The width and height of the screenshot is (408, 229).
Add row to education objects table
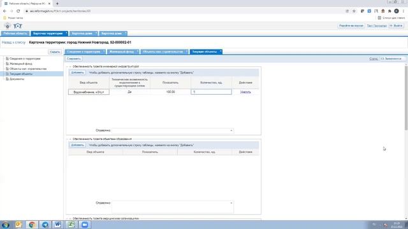[77, 145]
